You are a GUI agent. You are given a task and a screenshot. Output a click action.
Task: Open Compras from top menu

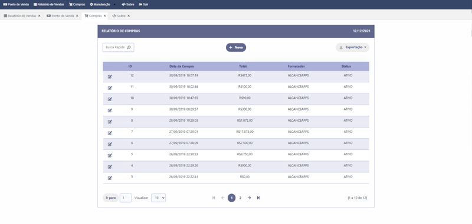[77, 5]
